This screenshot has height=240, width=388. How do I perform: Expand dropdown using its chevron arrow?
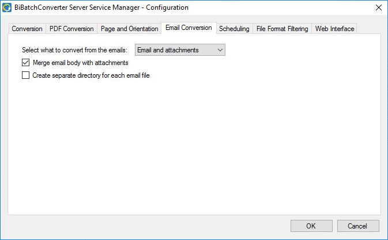pos(220,51)
